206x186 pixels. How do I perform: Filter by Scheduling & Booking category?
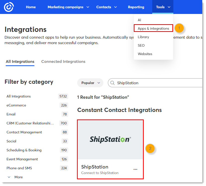click(24, 150)
